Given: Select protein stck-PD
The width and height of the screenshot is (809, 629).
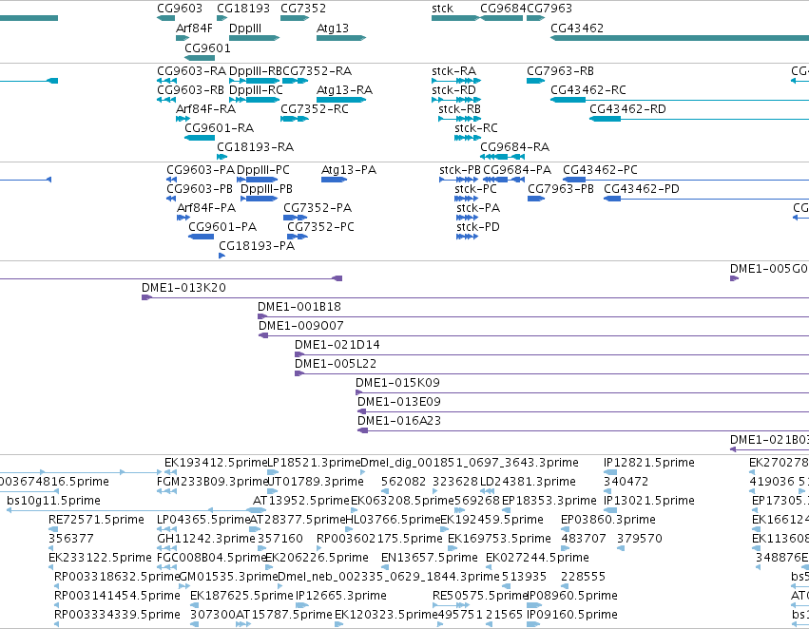Looking at the screenshot, I should click(x=468, y=237).
